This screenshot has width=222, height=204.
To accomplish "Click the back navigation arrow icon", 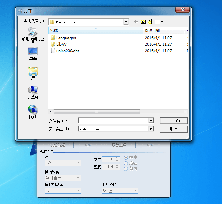I will pos(136,22).
